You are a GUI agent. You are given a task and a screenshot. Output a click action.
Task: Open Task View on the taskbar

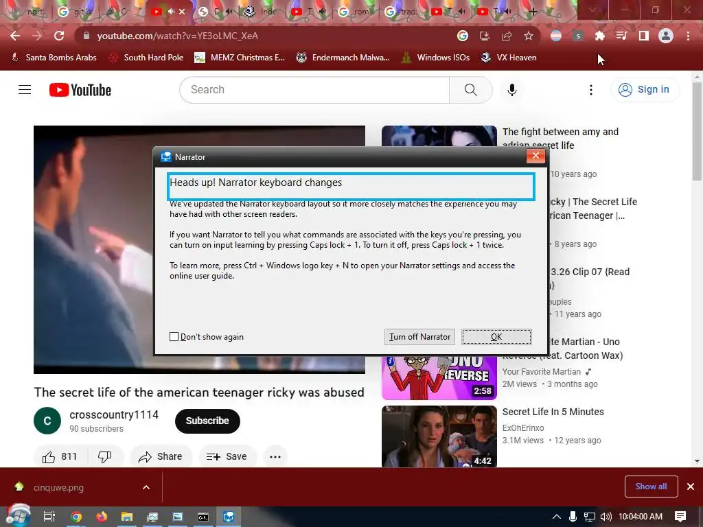pos(49,517)
